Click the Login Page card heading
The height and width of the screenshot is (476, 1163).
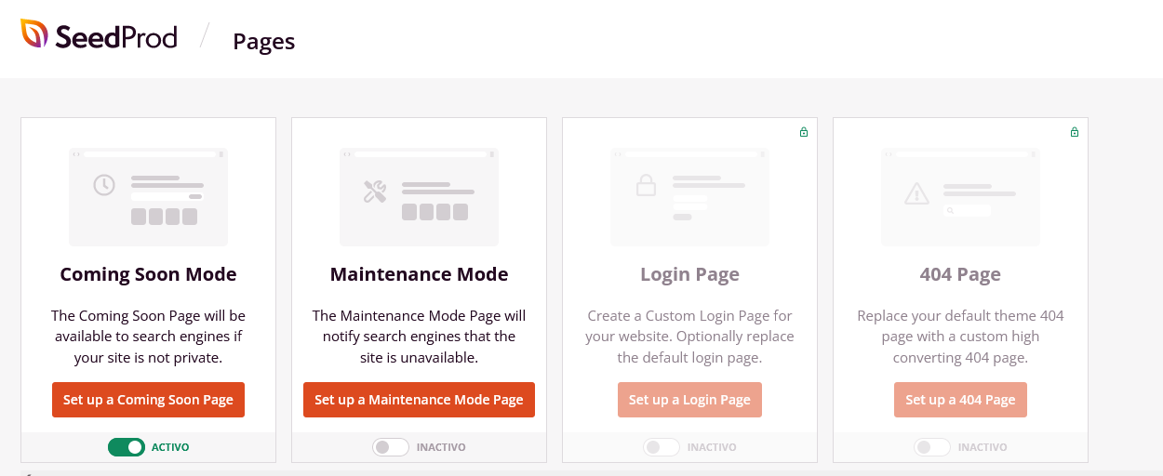coord(689,274)
